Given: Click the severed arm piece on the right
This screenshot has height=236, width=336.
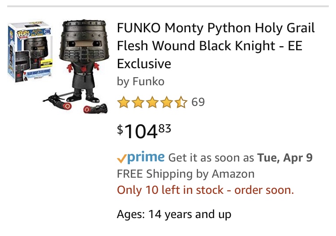Looking at the screenshot, I should [x=95, y=109].
